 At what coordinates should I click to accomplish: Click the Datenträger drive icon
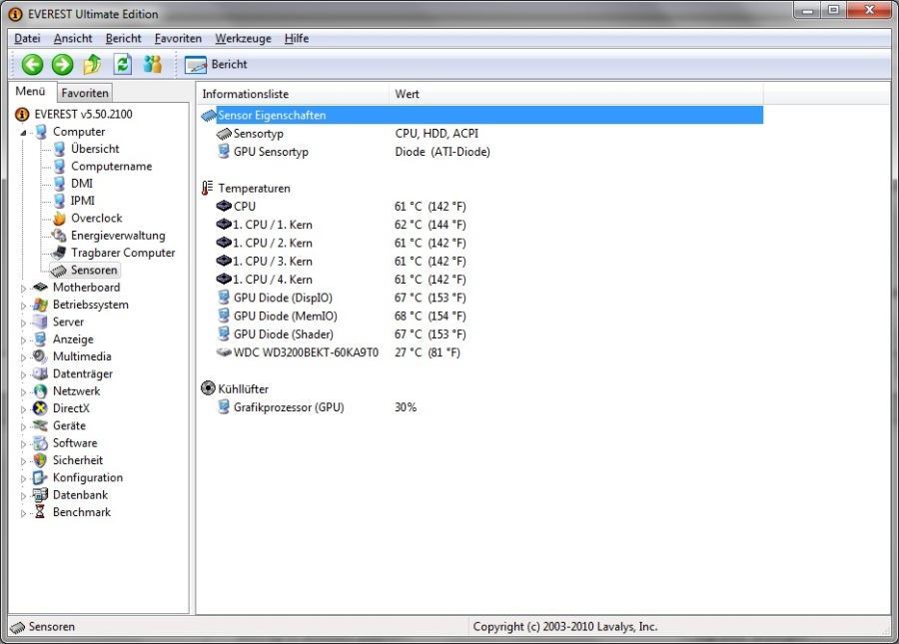point(40,373)
